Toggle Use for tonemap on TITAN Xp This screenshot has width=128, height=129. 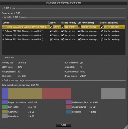pos(79,27)
